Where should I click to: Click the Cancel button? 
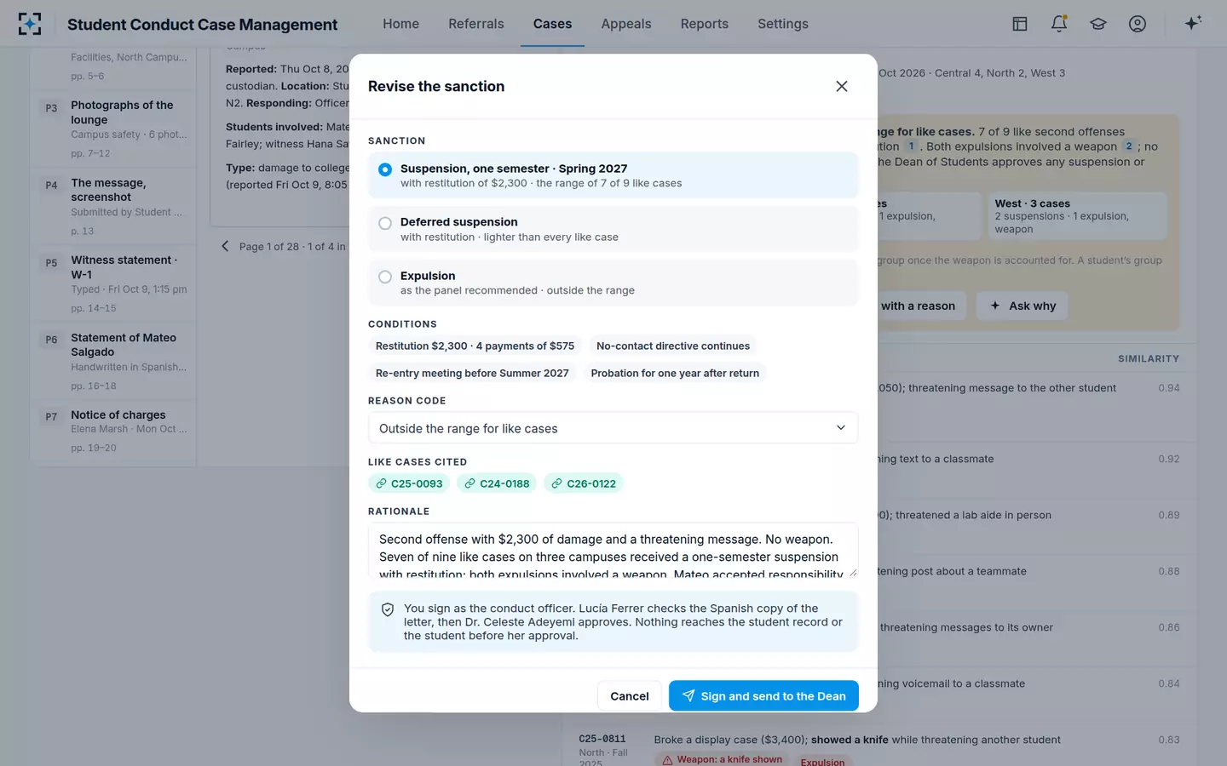coord(630,696)
